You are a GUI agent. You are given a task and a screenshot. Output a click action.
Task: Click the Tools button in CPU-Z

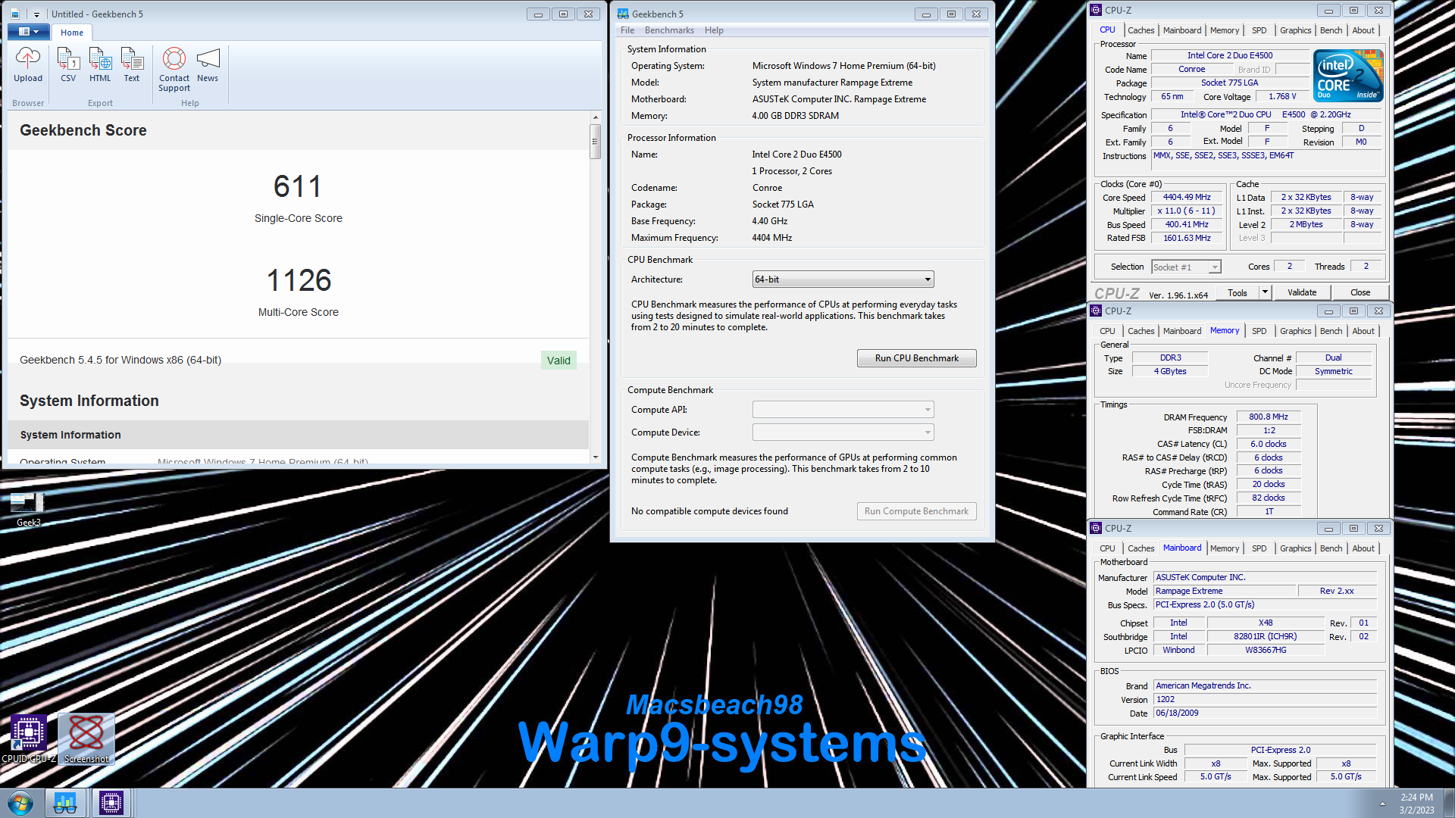pos(1237,292)
